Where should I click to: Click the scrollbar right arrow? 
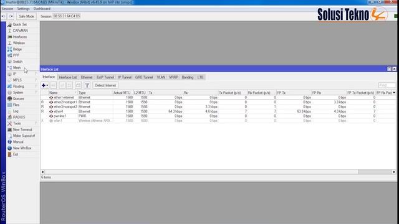pyautogui.click(x=394, y=172)
